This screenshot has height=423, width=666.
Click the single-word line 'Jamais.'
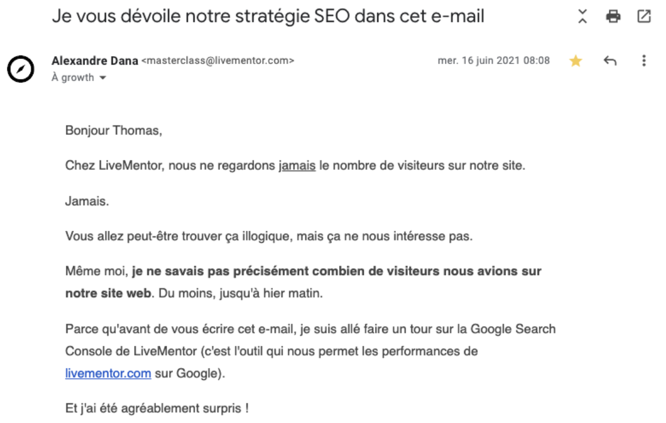click(87, 201)
